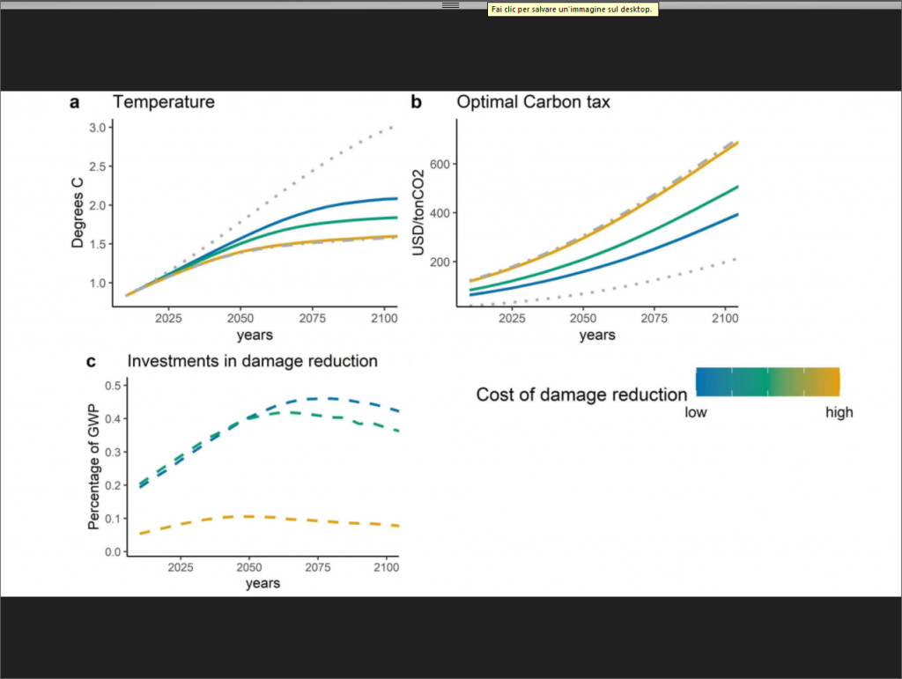Screen dimensions: 902x679
Task: Click the 'Percentage of GWP' axis label
Action: click(x=93, y=467)
